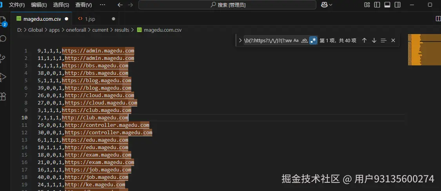Toggle the secondary side bar
This screenshot has height=191, width=441.
(397, 5)
